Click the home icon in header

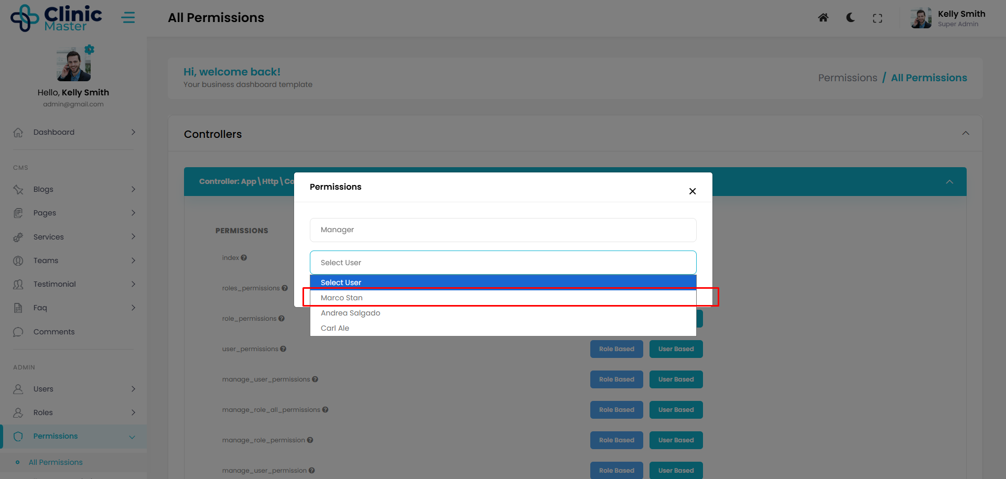click(x=823, y=18)
